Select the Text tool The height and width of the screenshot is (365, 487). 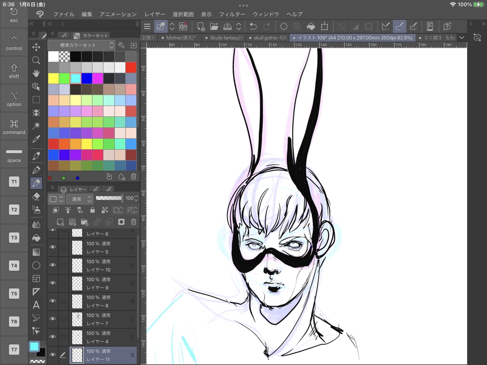pos(36,305)
